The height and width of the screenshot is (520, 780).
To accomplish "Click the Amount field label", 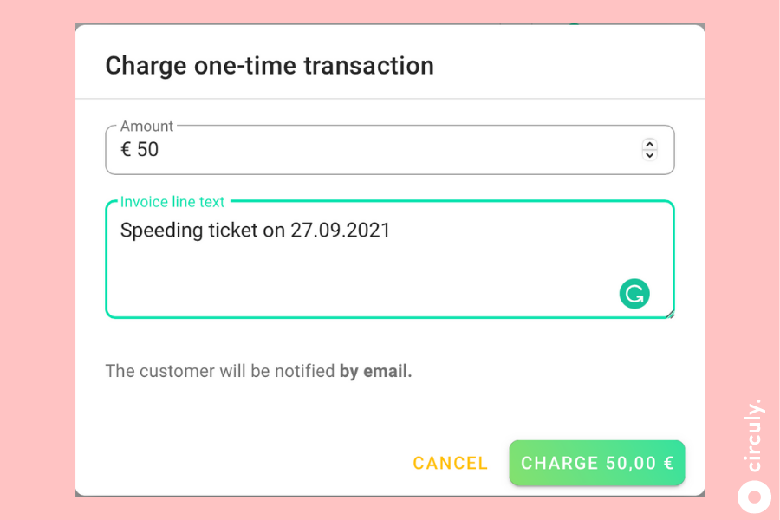I will tap(146, 126).
